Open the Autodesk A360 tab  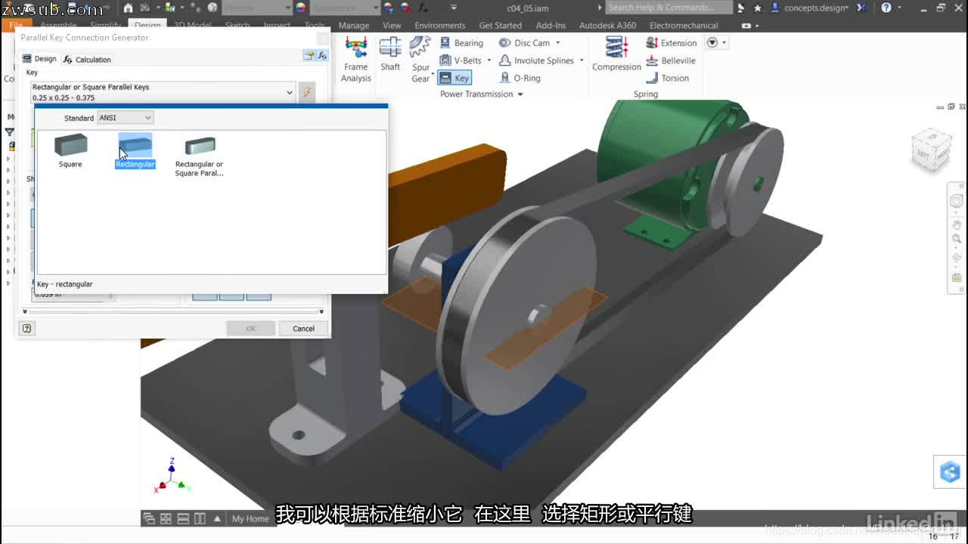[607, 26]
